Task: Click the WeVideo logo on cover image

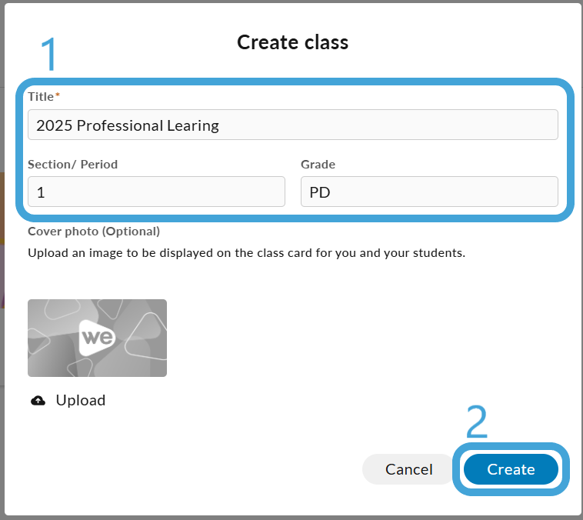Action: tap(98, 338)
